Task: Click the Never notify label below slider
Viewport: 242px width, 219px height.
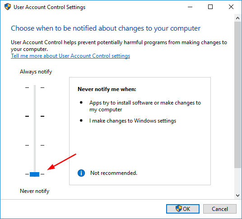Action: (x=35, y=191)
